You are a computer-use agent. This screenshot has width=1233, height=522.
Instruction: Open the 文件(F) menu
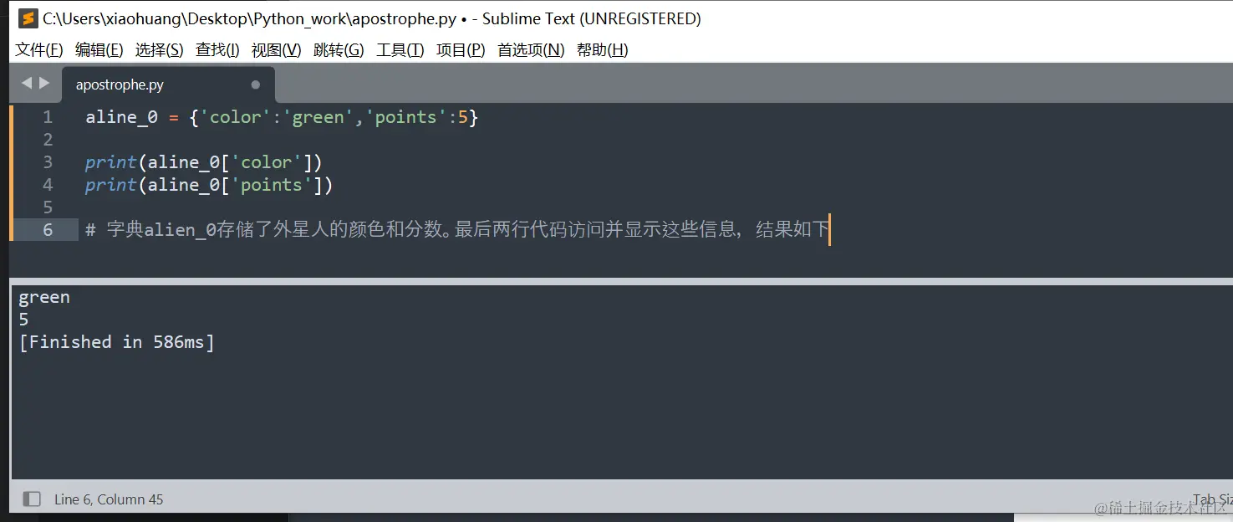(x=39, y=50)
